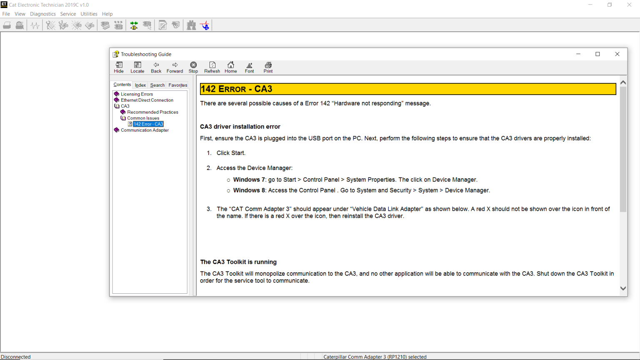Click the Back button in the guide
The height and width of the screenshot is (360, 640).
point(156,67)
